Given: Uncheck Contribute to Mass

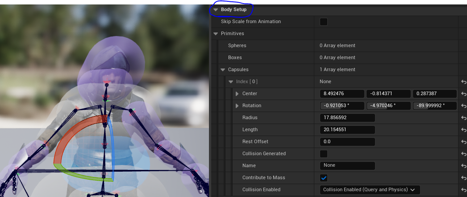Looking at the screenshot, I should [x=323, y=178].
